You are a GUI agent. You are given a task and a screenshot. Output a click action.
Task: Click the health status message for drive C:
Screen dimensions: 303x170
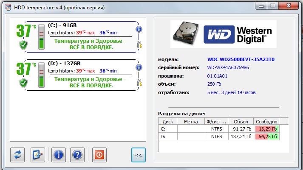click(90, 44)
